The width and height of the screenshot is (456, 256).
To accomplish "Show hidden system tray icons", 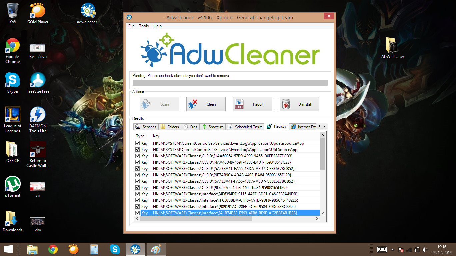I will pos(393,249).
